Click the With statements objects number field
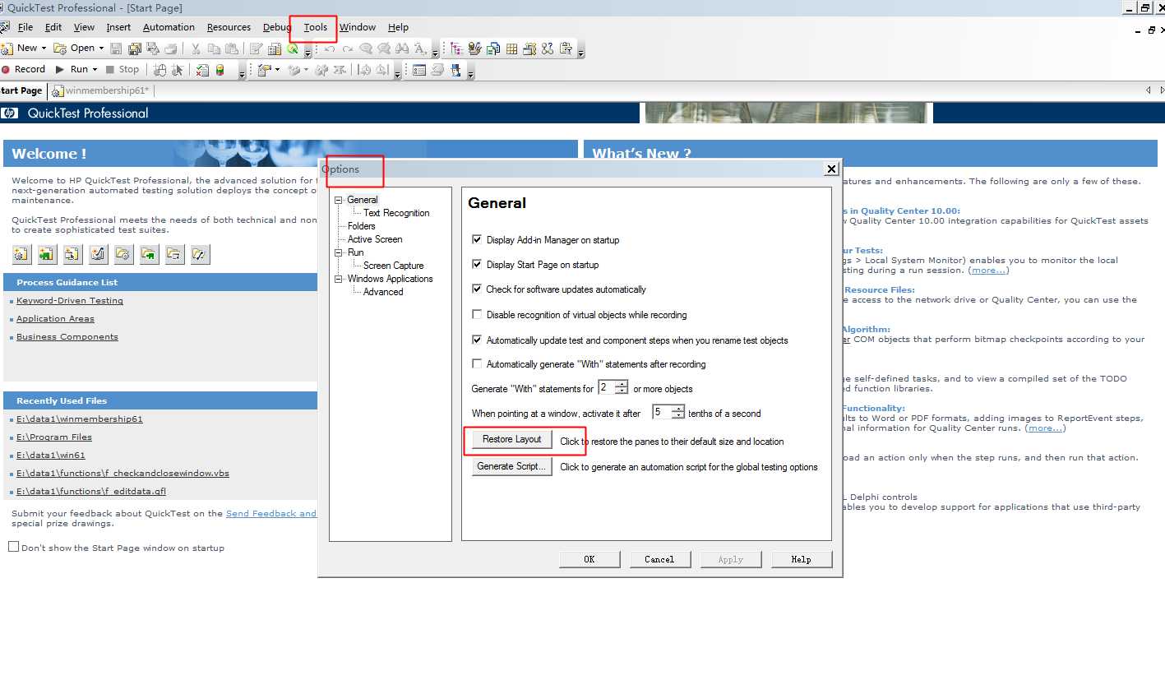This screenshot has width=1165, height=680. click(x=607, y=388)
